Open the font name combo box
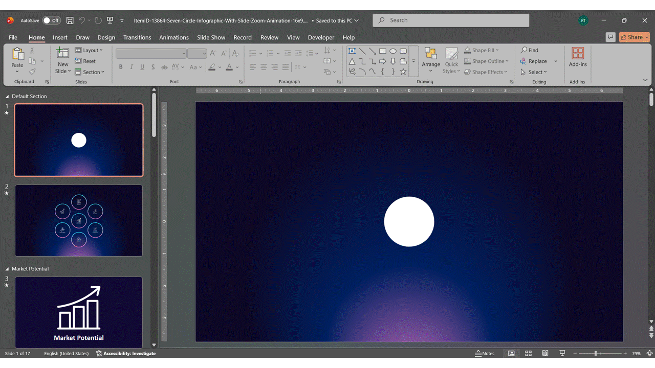This screenshot has width=655, height=368. 151,53
